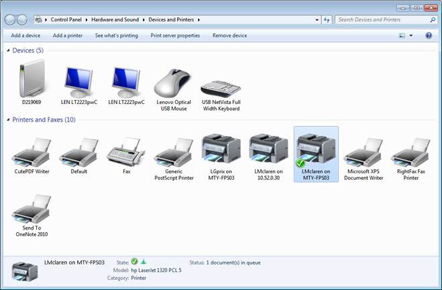This screenshot has width=442, height=290.
Task: Expand the address bar history dropdown
Action: [316, 20]
